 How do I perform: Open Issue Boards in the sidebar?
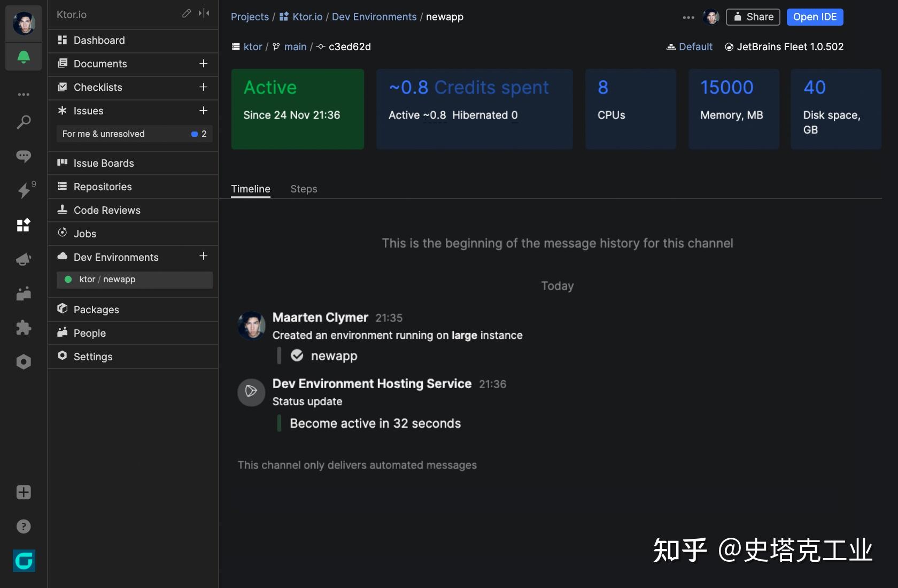click(x=133, y=163)
